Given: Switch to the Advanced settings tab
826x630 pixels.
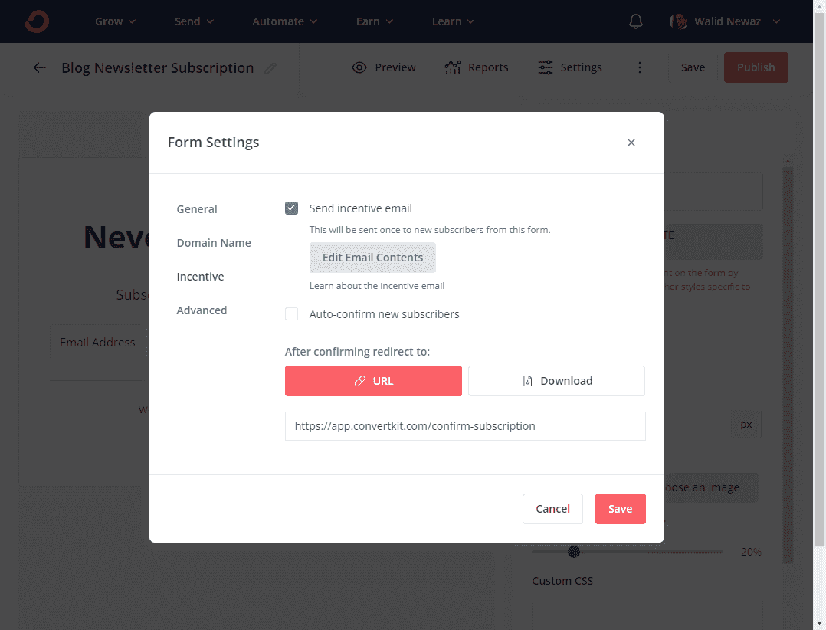Looking at the screenshot, I should click(x=202, y=310).
